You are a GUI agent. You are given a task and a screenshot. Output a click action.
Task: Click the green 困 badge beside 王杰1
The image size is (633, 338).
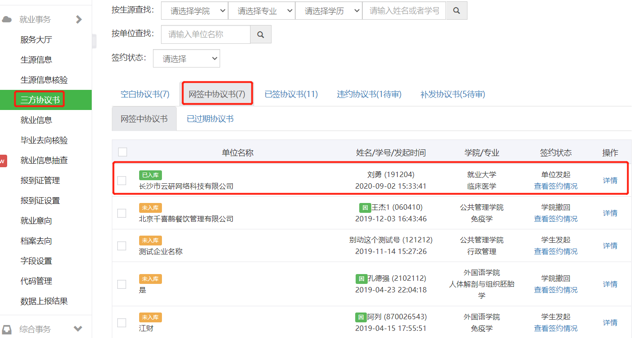[365, 207]
